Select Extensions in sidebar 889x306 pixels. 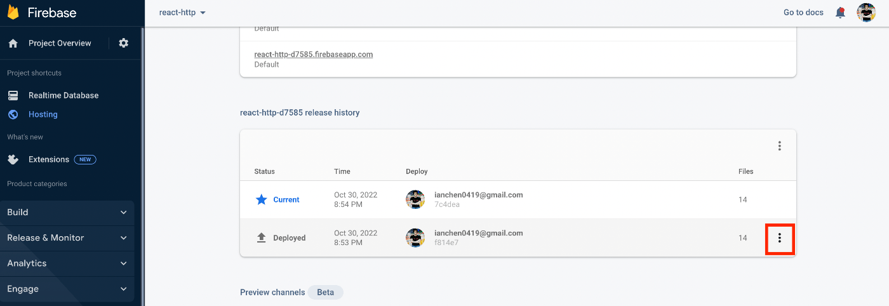click(49, 159)
